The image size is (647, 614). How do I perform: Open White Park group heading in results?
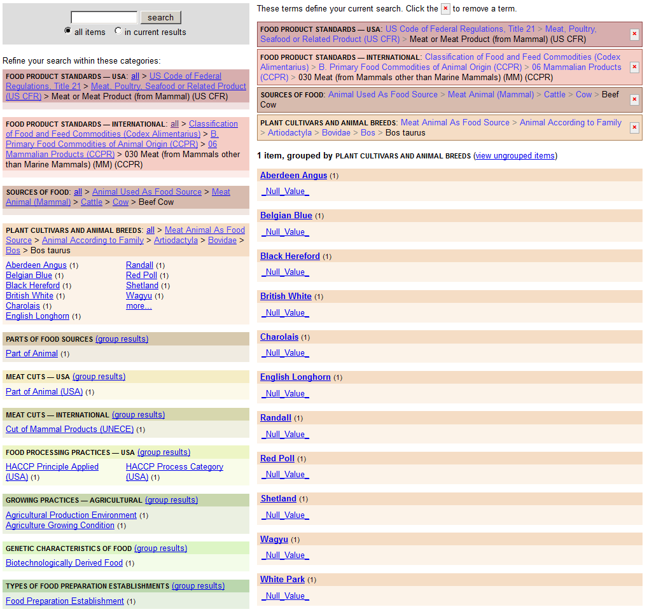click(x=282, y=580)
